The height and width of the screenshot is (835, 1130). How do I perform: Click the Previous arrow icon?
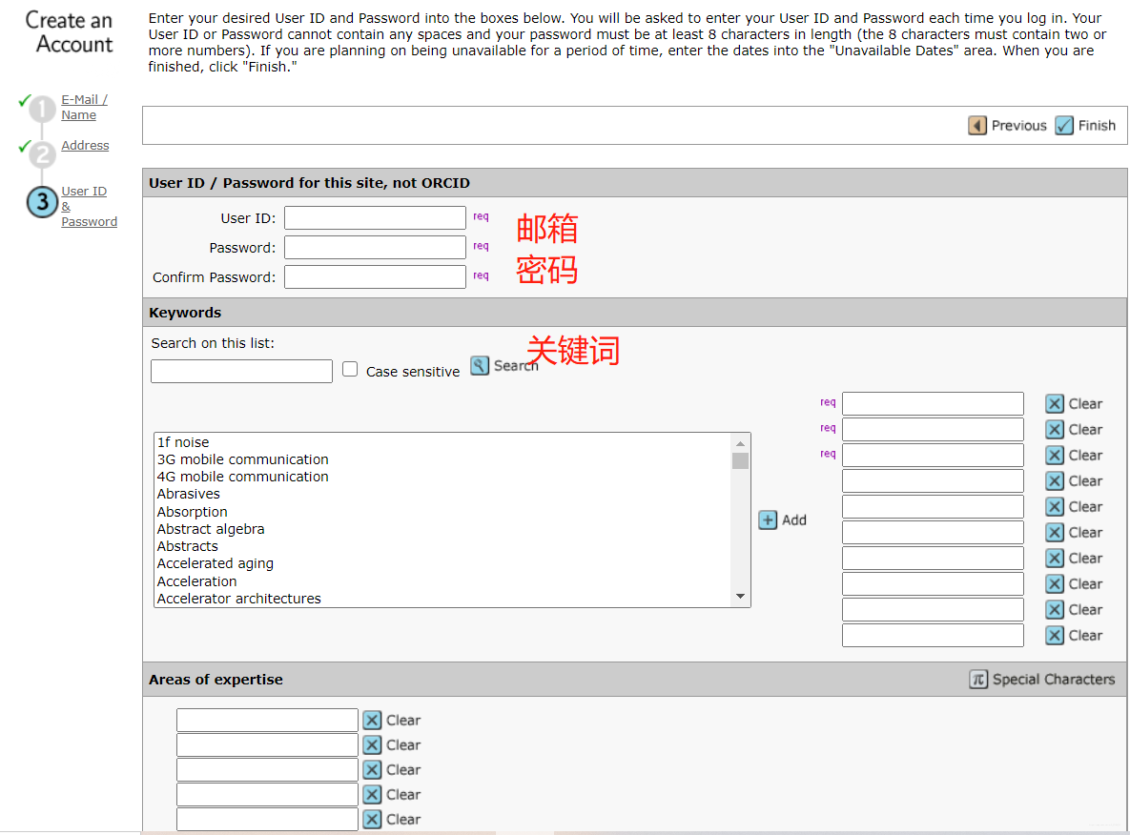[976, 126]
